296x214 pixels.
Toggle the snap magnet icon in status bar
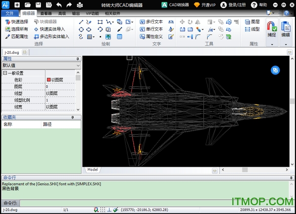[x=96, y=210]
